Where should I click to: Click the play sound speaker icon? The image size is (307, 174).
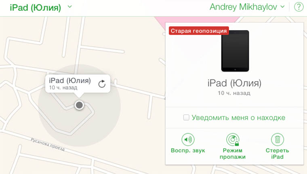pos(188,139)
